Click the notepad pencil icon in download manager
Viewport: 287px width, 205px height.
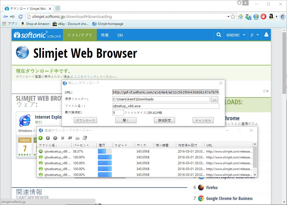85,138
